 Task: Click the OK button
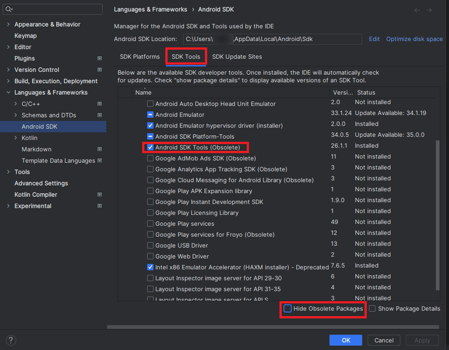(x=346, y=340)
